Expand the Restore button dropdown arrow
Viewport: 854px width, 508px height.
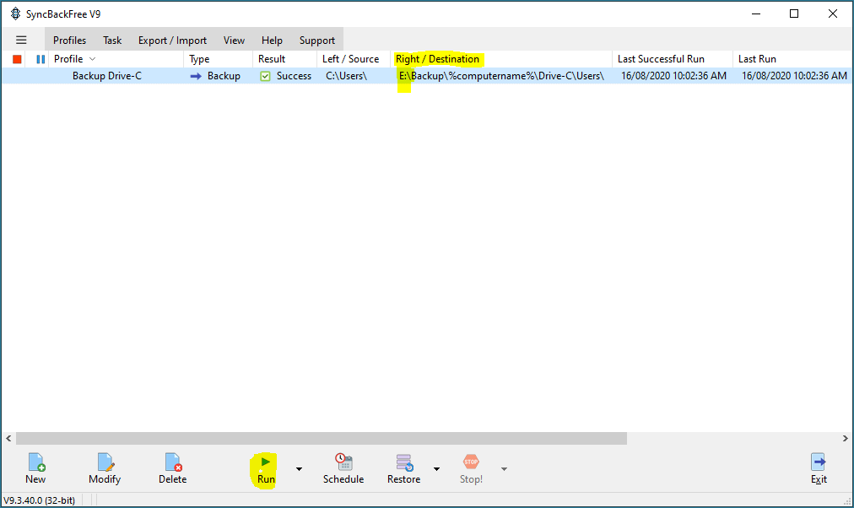point(437,469)
